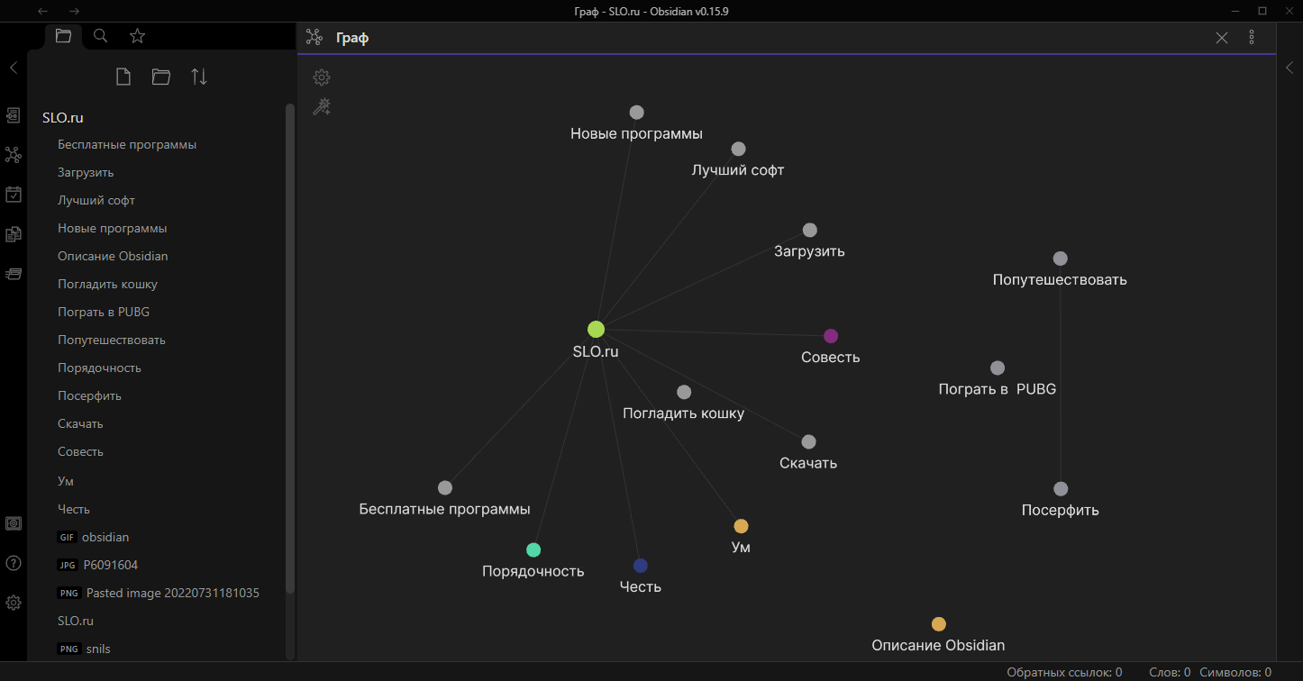Open the search tab in left sidebar
This screenshot has width=1303, height=681.
[101, 36]
